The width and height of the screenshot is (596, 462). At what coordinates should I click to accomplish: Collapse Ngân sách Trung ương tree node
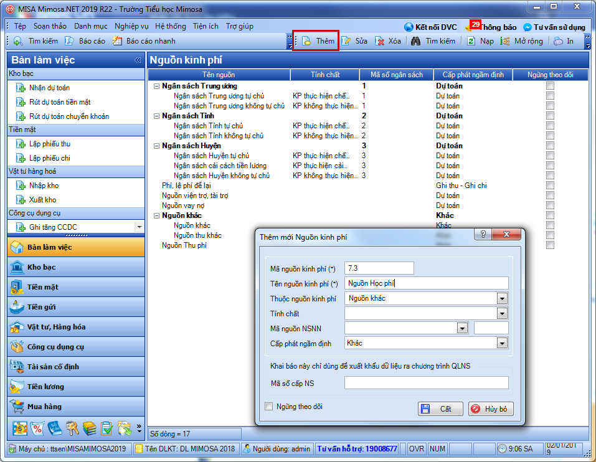[x=156, y=87]
